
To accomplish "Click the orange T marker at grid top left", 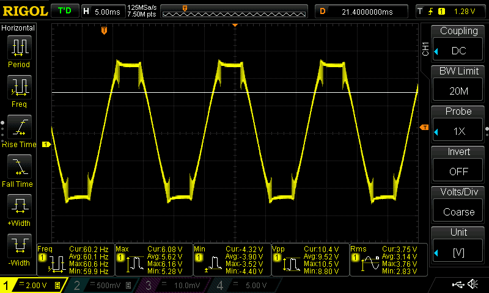I will 104,30.
